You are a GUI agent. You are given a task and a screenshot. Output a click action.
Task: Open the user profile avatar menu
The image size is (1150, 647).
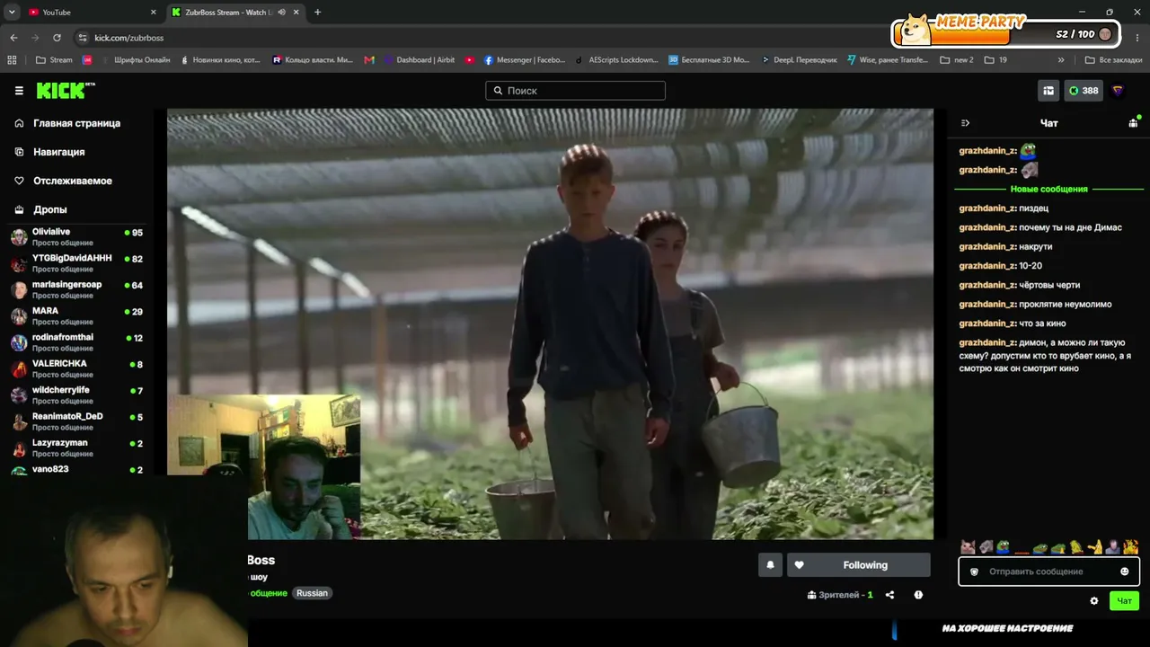pyautogui.click(x=1118, y=91)
